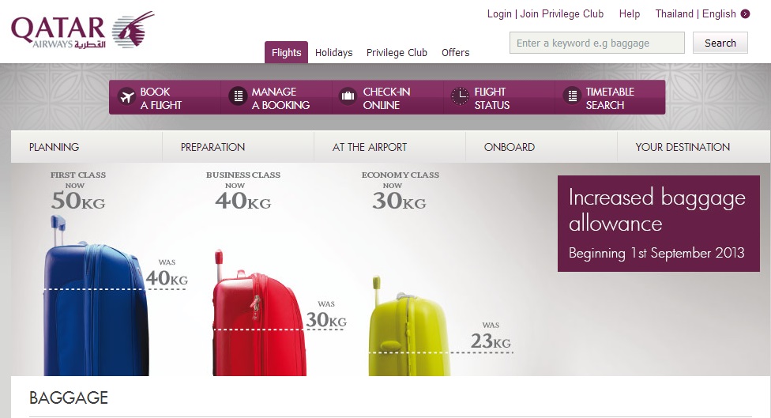This screenshot has height=418, width=771.
Task: Open the Privilege Club tab
Action: (x=397, y=53)
